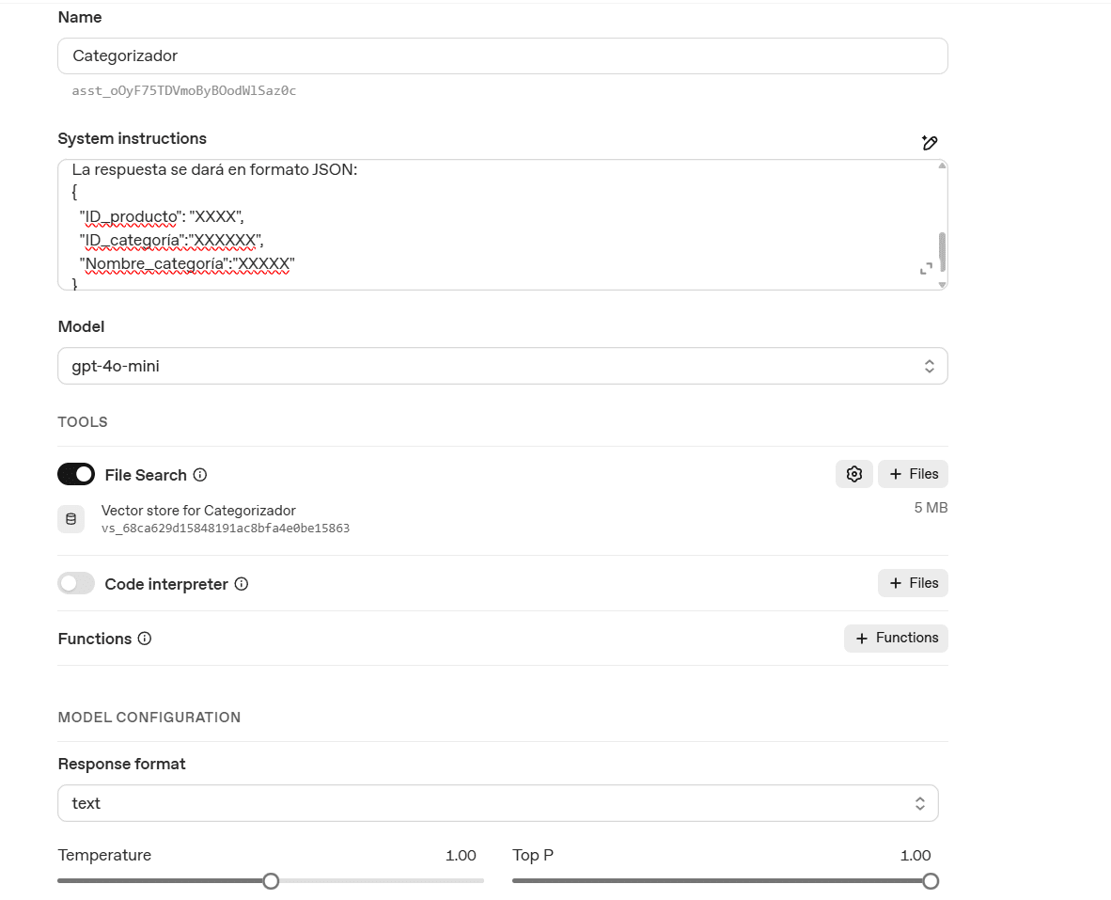Expand the system instructions editor
This screenshot has width=1111, height=900.
pyautogui.click(x=925, y=269)
